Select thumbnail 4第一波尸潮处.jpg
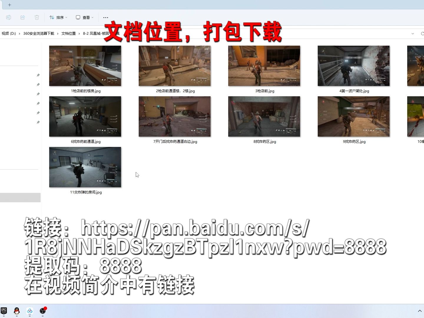Image resolution: width=424 pixels, height=318 pixels. pos(354,66)
